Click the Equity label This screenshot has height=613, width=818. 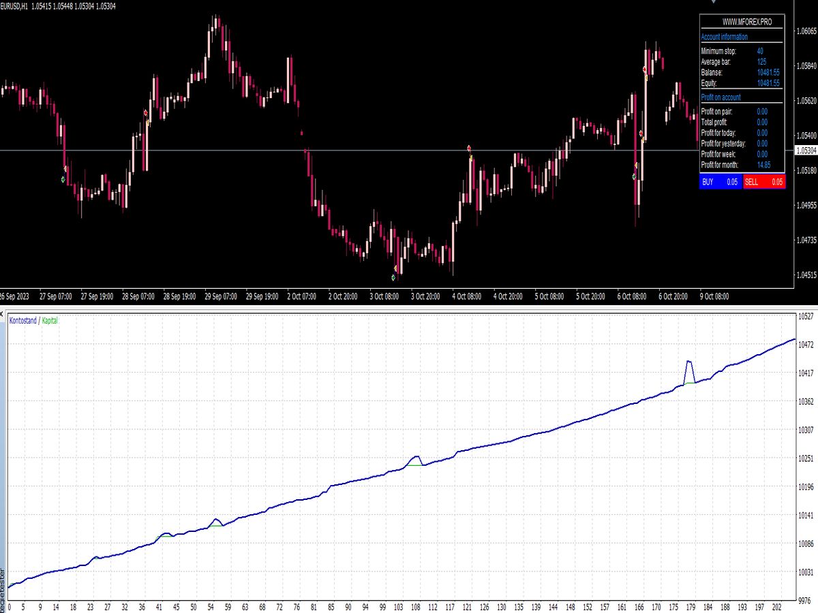tap(709, 83)
